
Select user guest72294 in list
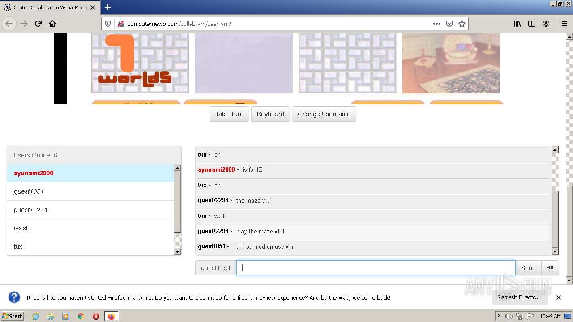point(90,210)
